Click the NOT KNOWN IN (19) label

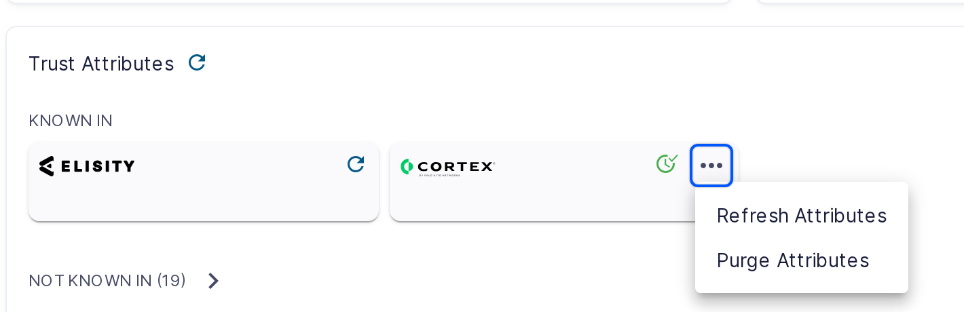(107, 280)
